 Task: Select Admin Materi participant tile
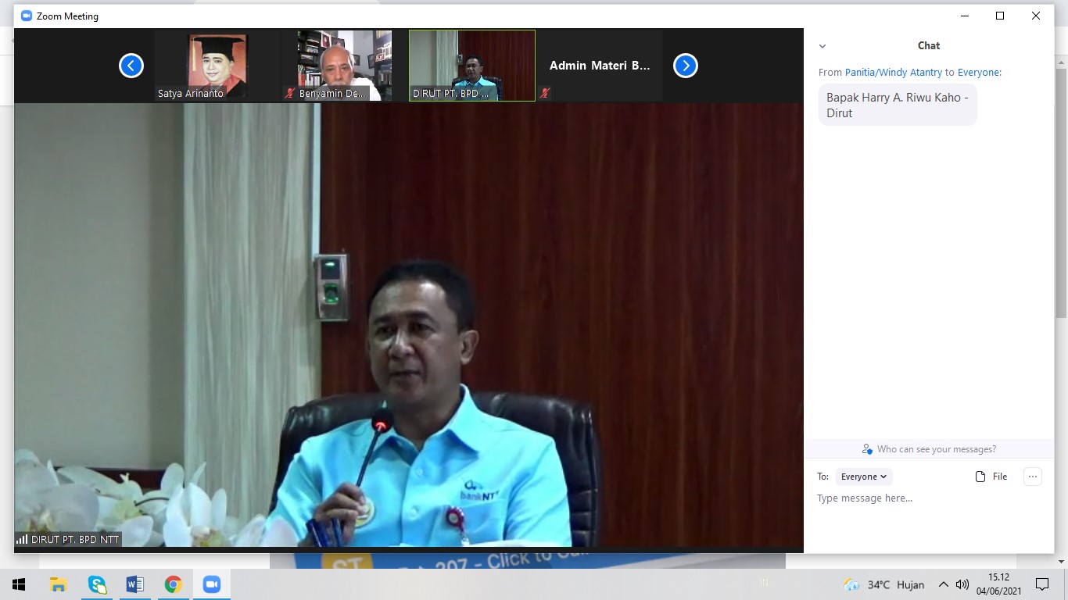[x=600, y=66]
